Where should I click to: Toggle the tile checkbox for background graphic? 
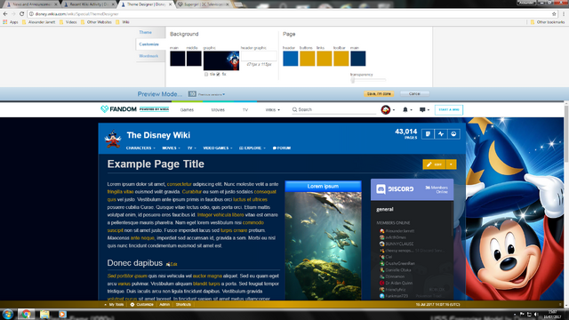point(206,75)
